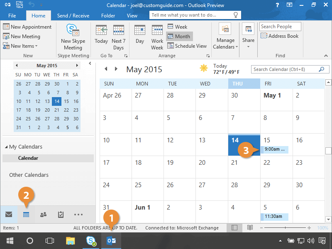Open the Address Book
Image resolution: width=332 pixels, height=249 pixels.
point(280,36)
